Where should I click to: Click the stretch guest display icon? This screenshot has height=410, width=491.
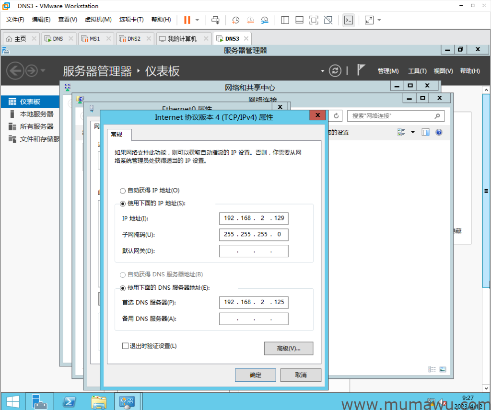click(x=369, y=20)
